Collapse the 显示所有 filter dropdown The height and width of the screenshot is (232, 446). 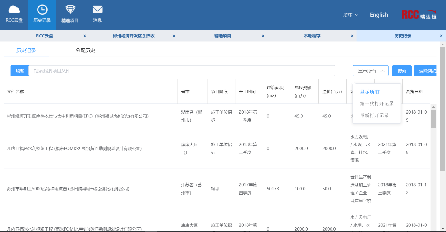(x=371, y=71)
